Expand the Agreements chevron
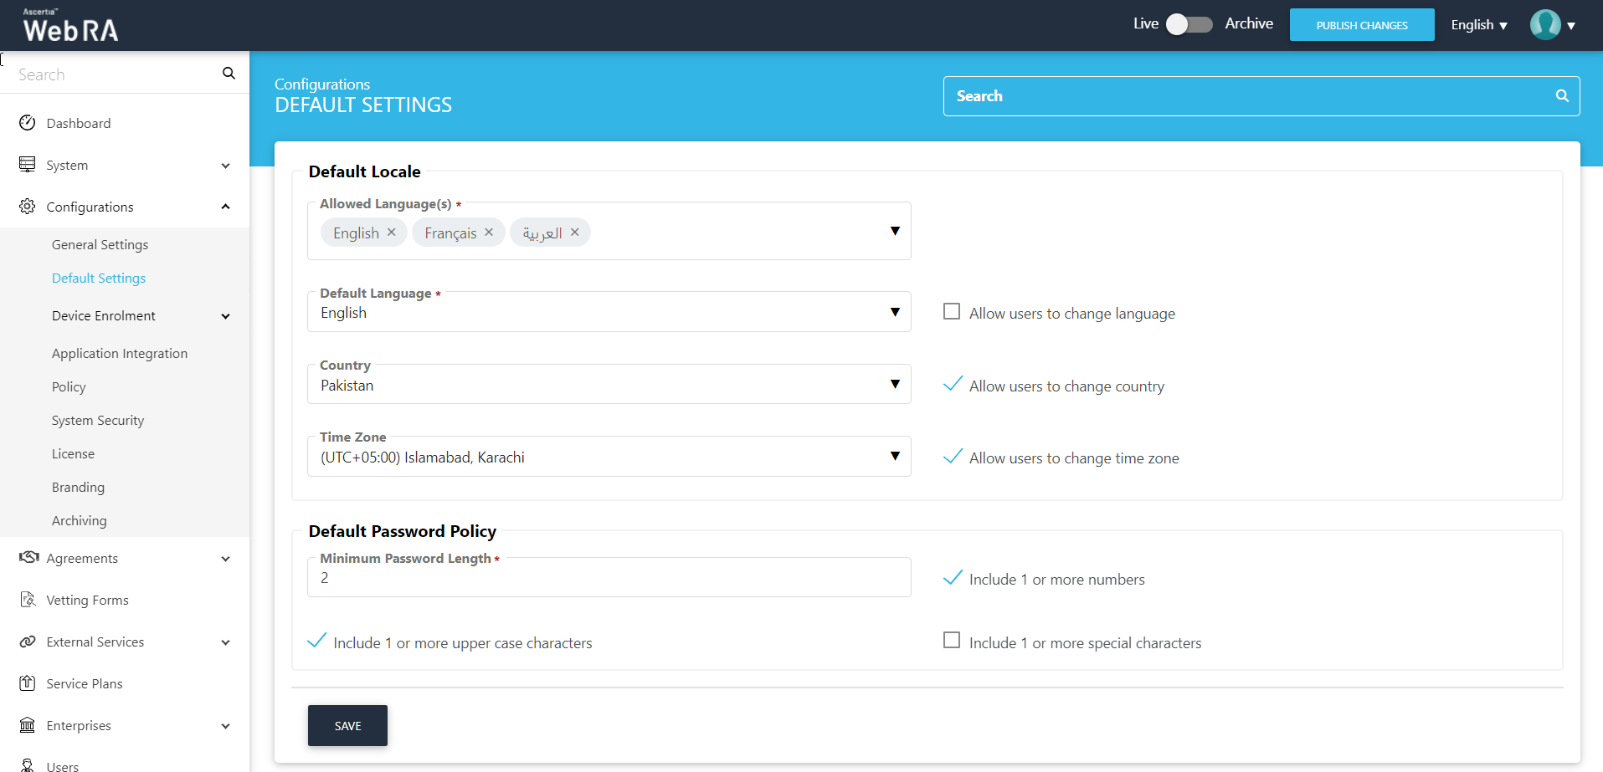The image size is (1603, 772). pos(225,559)
